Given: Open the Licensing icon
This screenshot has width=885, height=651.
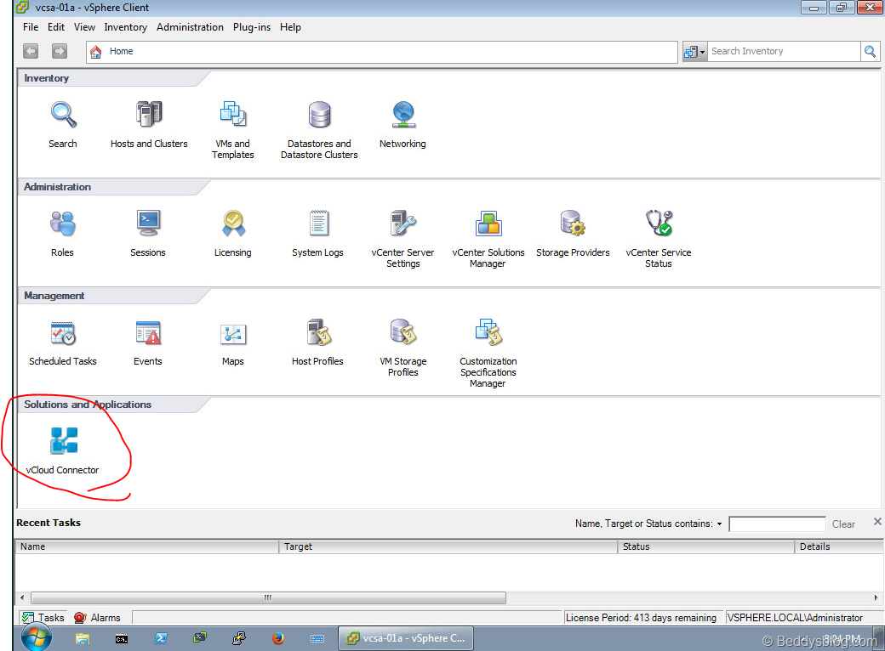Looking at the screenshot, I should 233,224.
